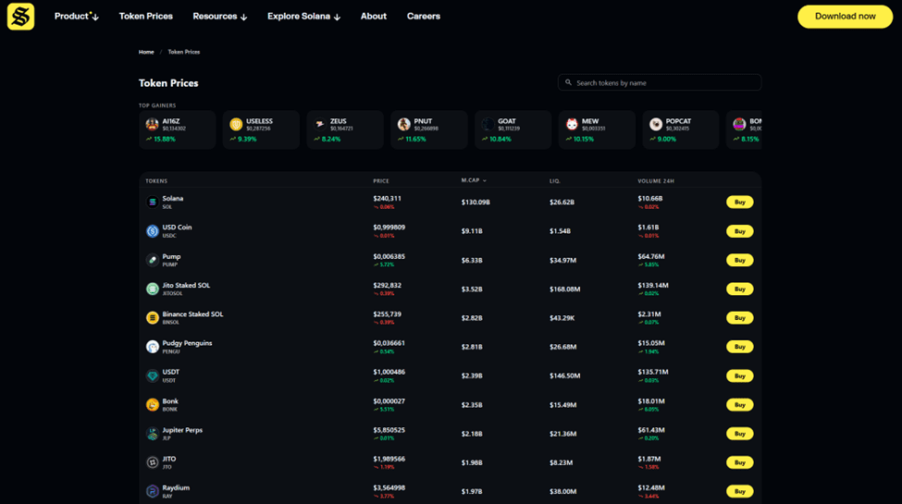Click the search magnifier icon
The width and height of the screenshot is (902, 504).
click(x=568, y=82)
